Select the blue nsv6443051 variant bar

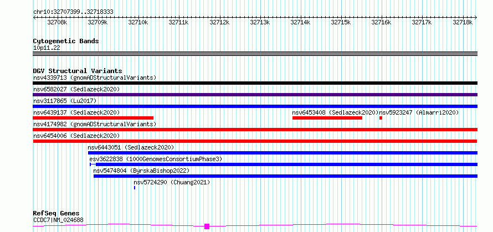click(283, 153)
